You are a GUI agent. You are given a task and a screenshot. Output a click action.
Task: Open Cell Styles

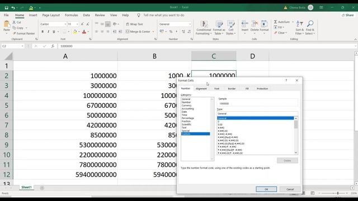coord(231,27)
